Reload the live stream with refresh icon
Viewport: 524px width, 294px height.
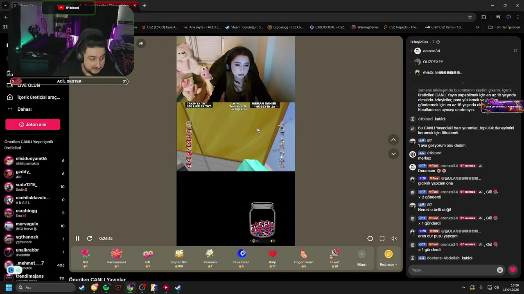click(x=89, y=238)
